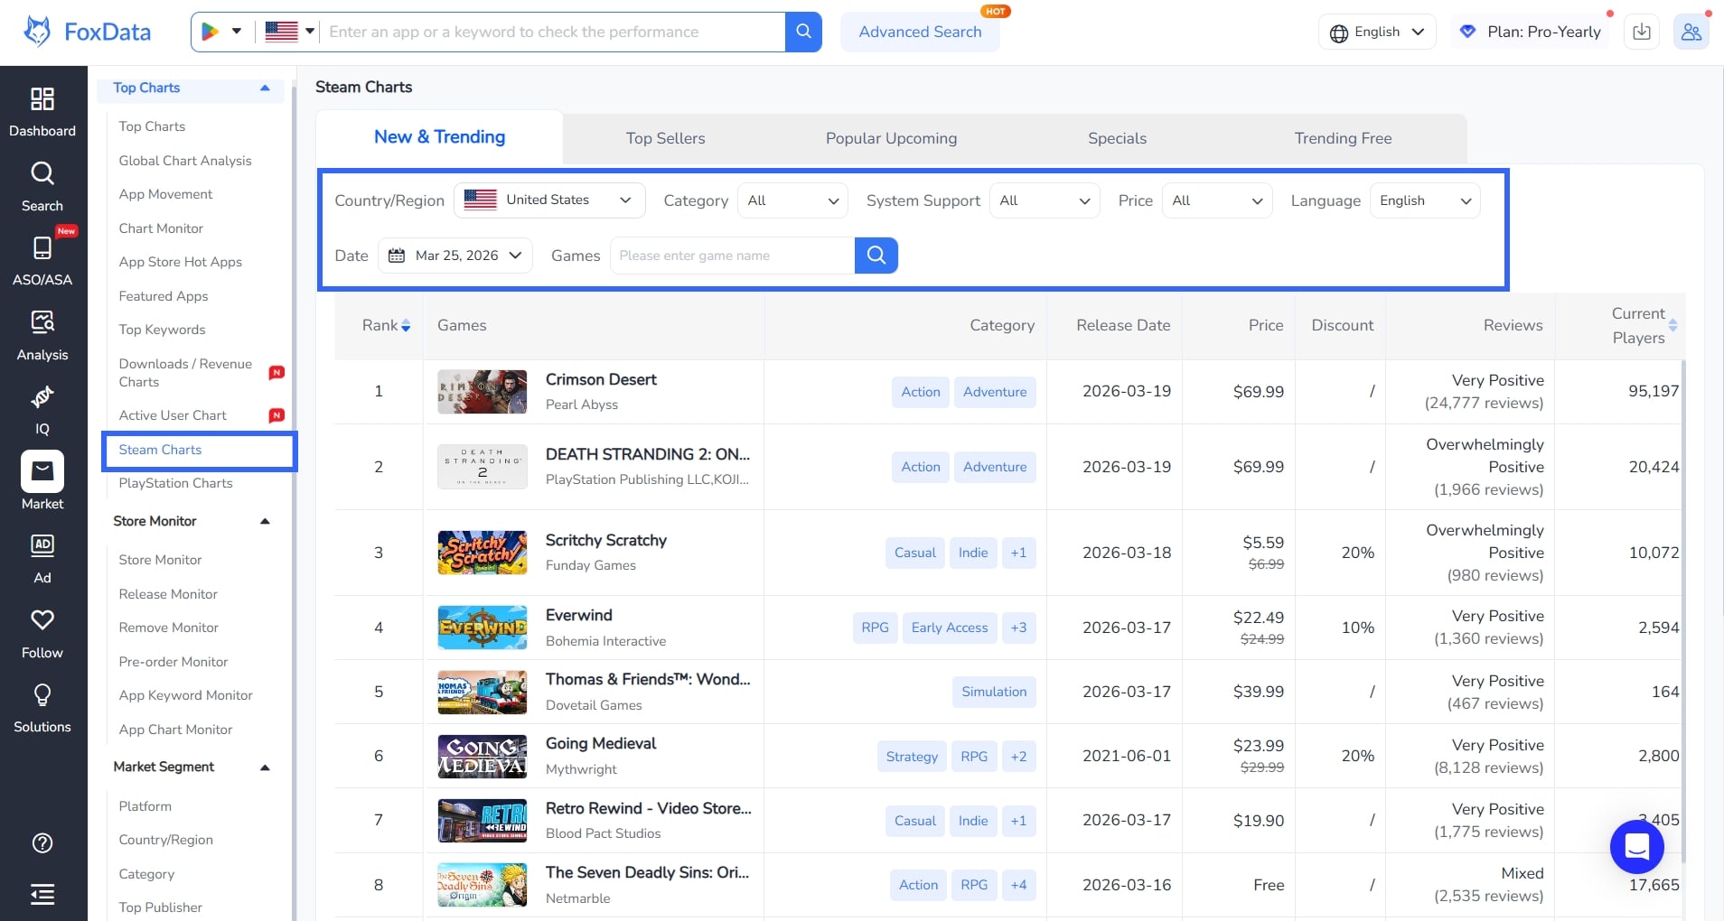The height and width of the screenshot is (921, 1724).
Task: Click the Advanced Search button
Action: 920,32
